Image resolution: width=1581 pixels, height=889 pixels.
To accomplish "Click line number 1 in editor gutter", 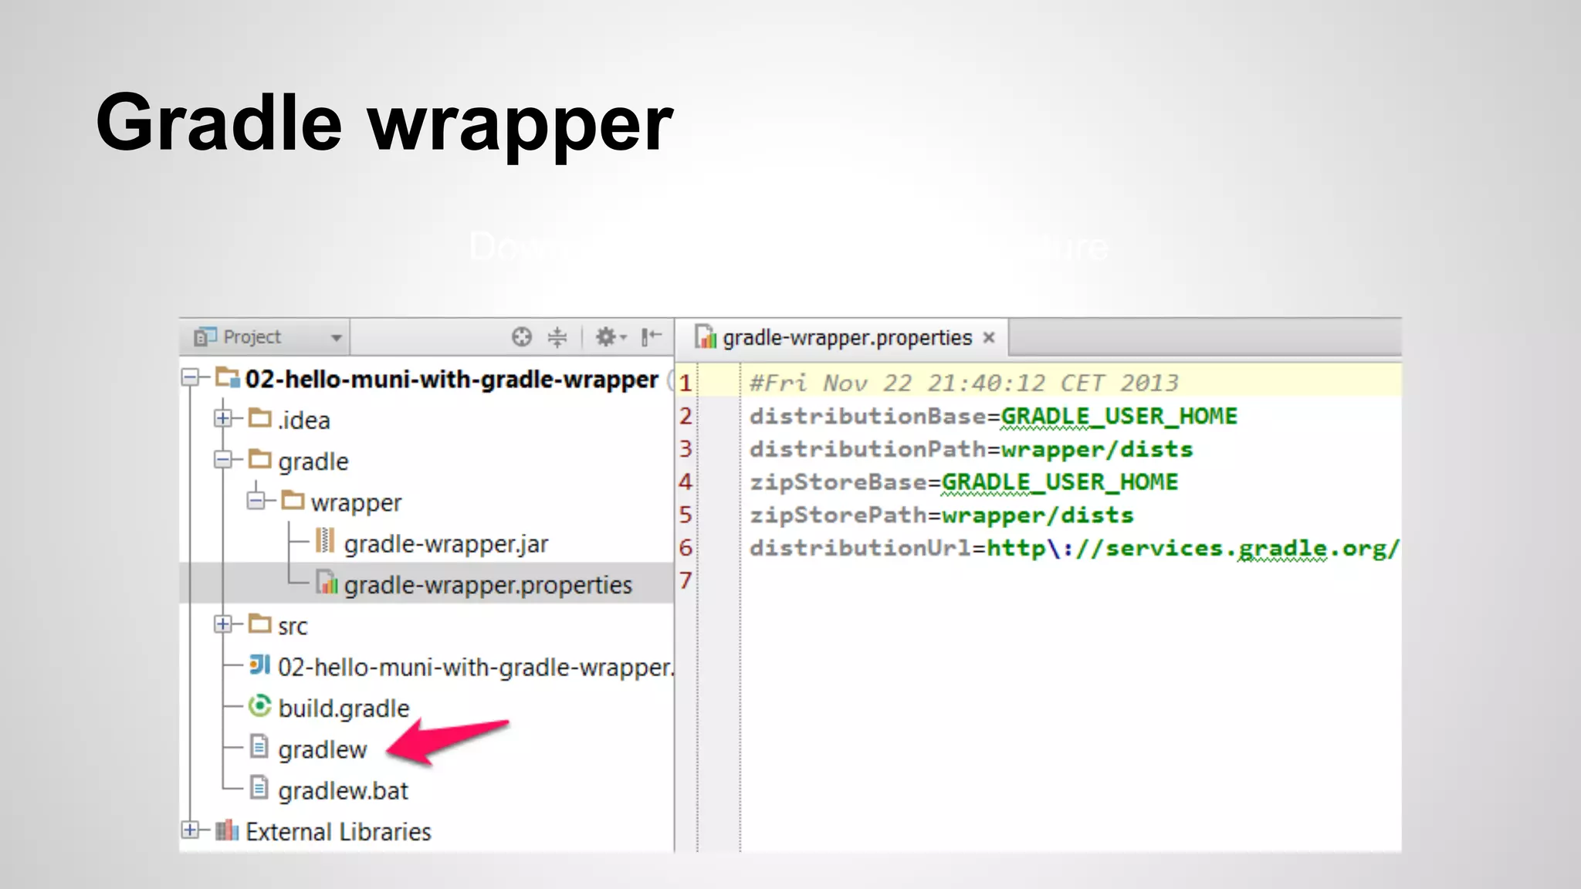I will (x=686, y=384).
